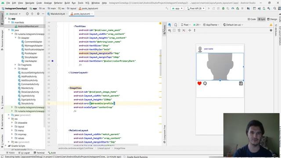Open the API 29 version dropdown
This screenshot has height=158, width=281.
(x=197, y=25)
